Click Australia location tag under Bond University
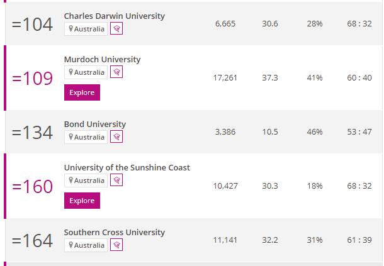The image size is (384, 266). [x=86, y=137]
